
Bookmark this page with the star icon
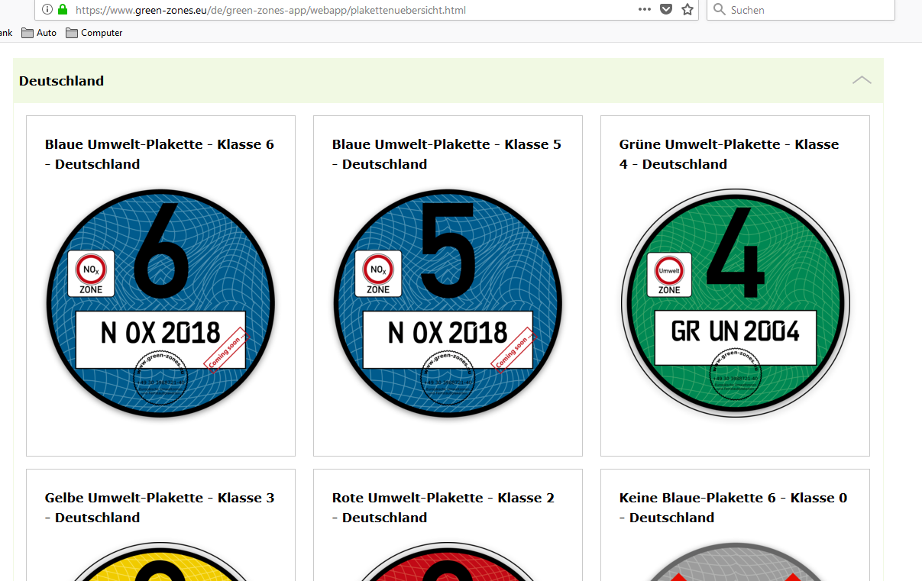687,10
